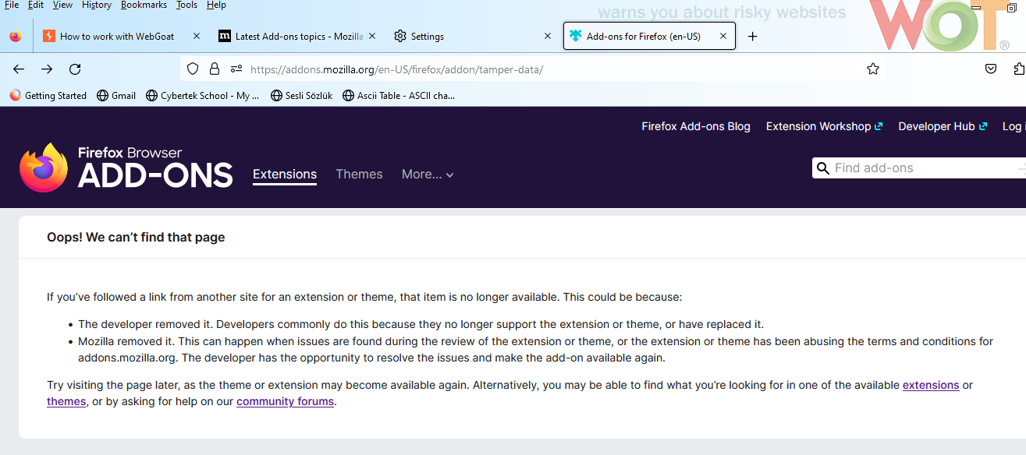Open the Edit menu
1026x455 pixels.
[x=36, y=5]
